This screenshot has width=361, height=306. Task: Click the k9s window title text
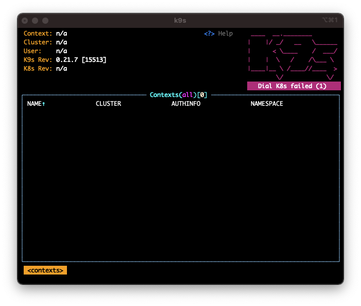(180, 20)
